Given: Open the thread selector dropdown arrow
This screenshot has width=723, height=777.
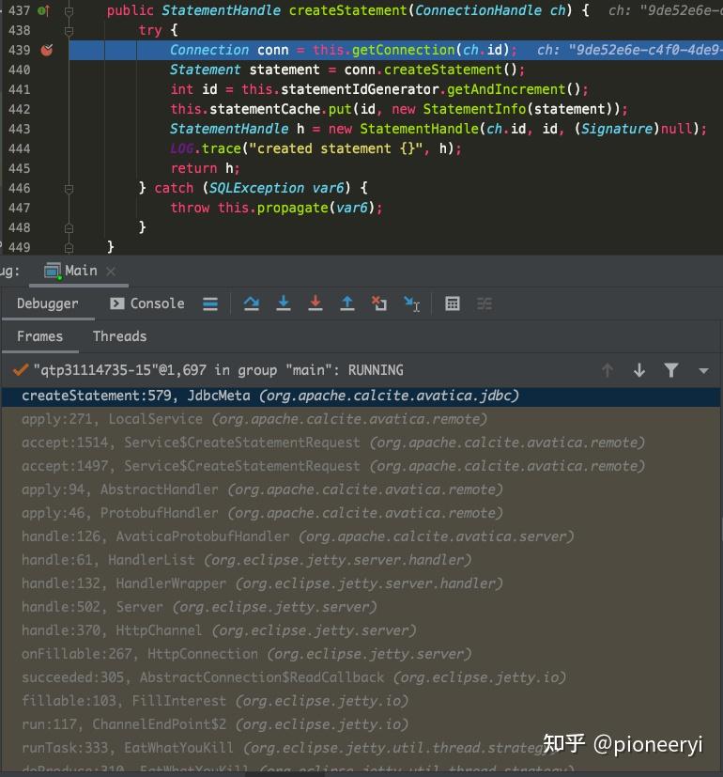Looking at the screenshot, I should point(703,371).
